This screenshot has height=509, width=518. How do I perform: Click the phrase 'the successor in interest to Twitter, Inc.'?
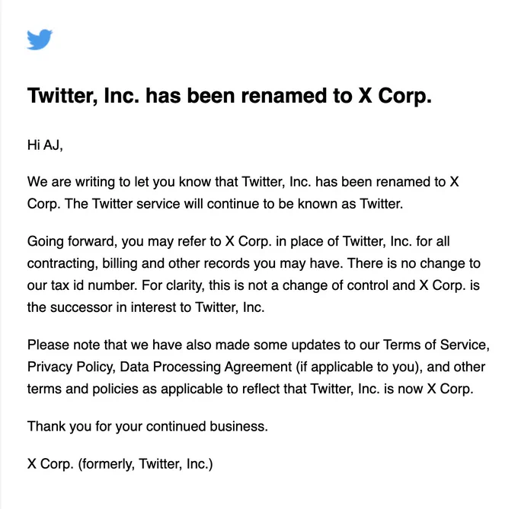click(x=145, y=307)
